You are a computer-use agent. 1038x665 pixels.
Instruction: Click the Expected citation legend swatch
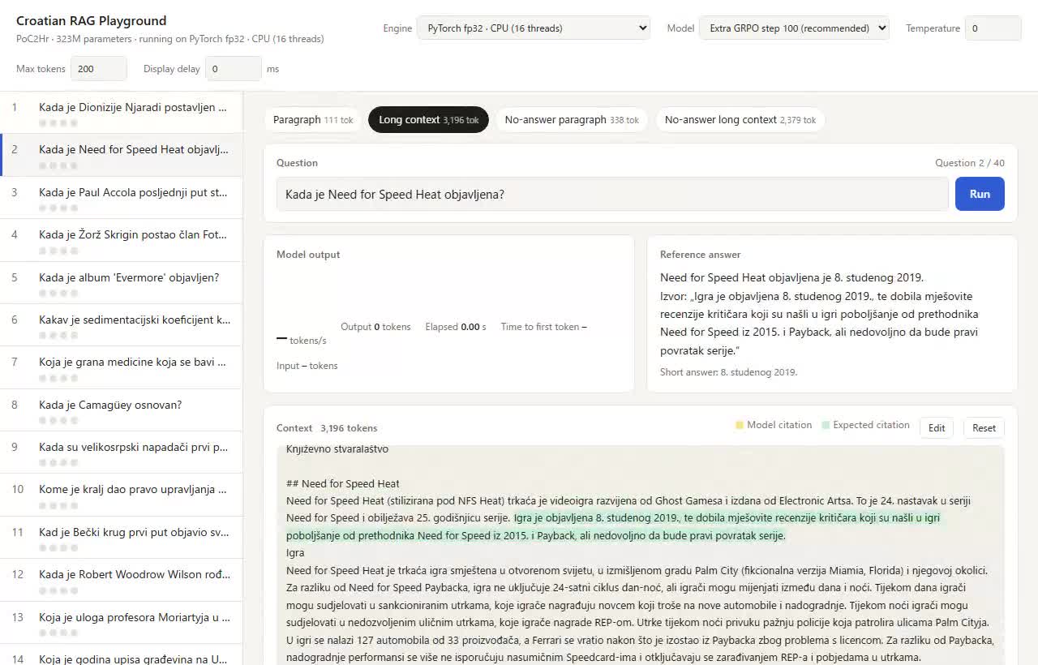(x=826, y=425)
